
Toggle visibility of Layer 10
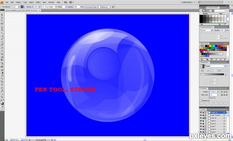point(201,118)
